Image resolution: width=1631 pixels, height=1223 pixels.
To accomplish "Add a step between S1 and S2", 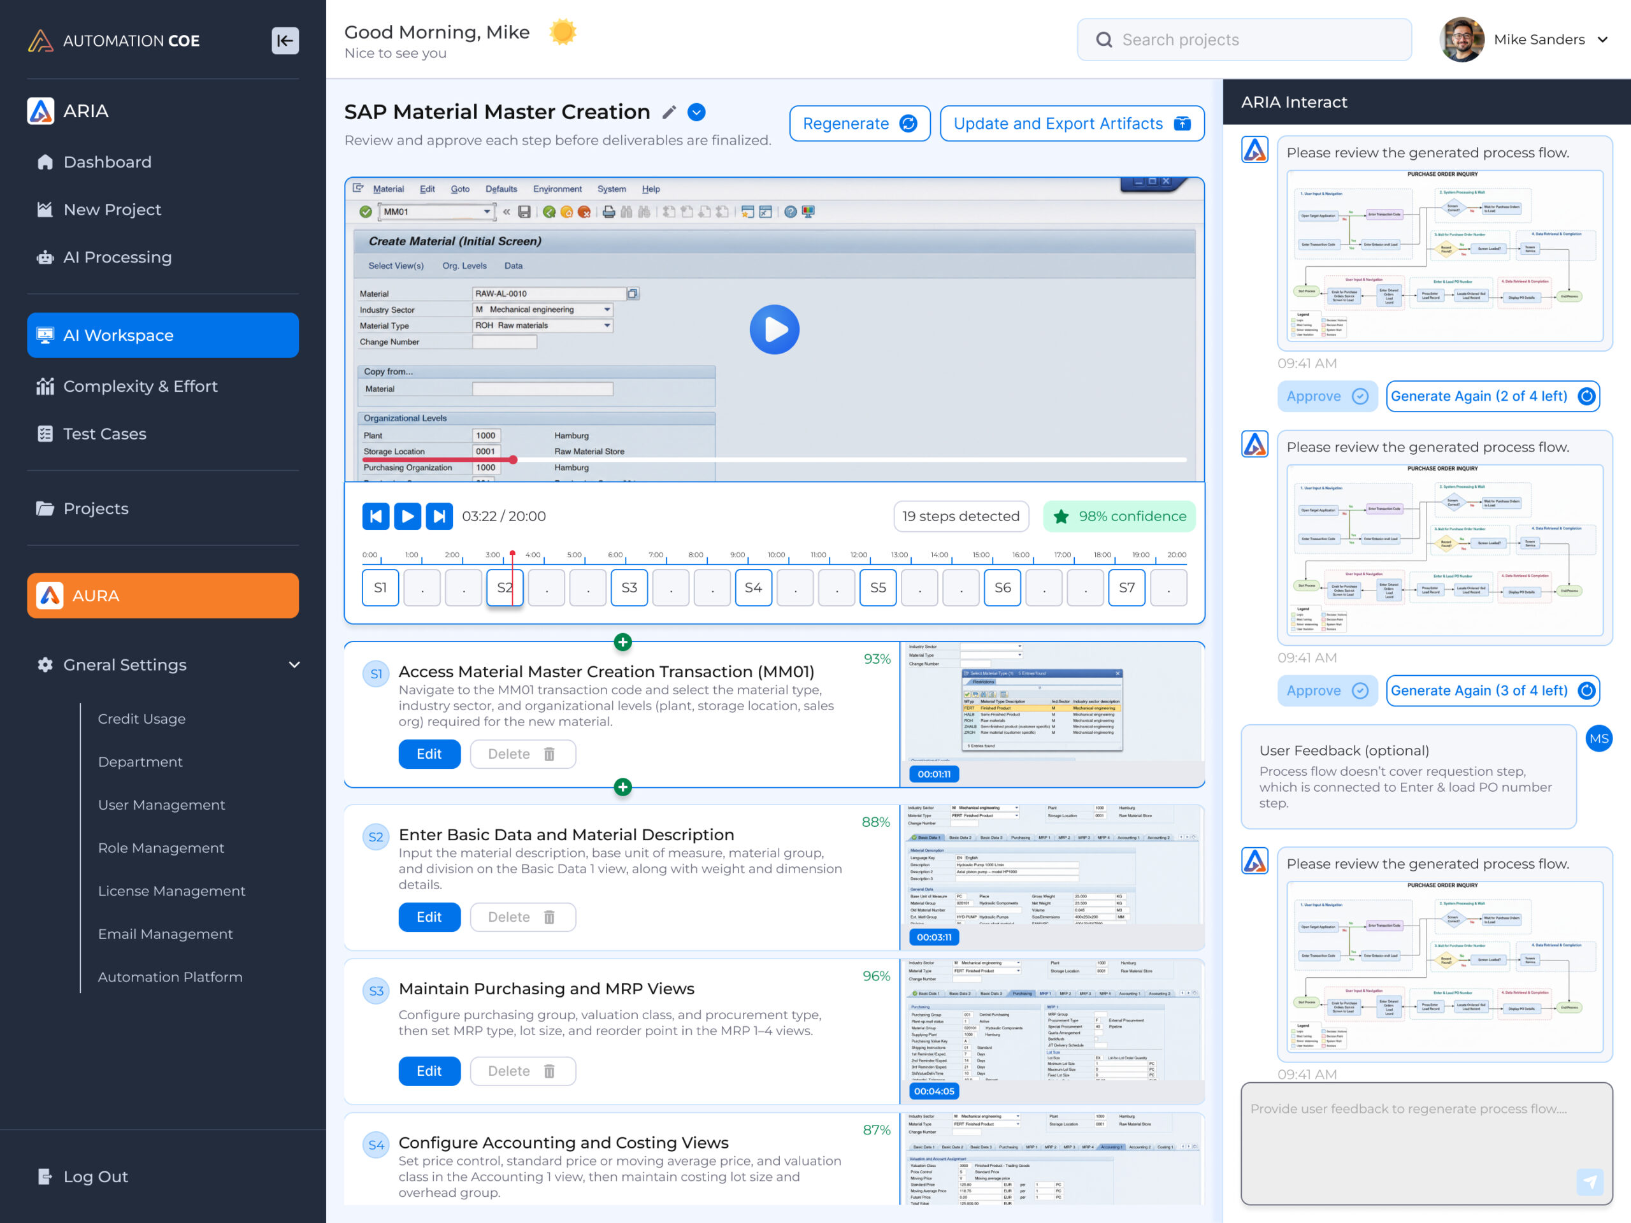I will pyautogui.click(x=622, y=787).
